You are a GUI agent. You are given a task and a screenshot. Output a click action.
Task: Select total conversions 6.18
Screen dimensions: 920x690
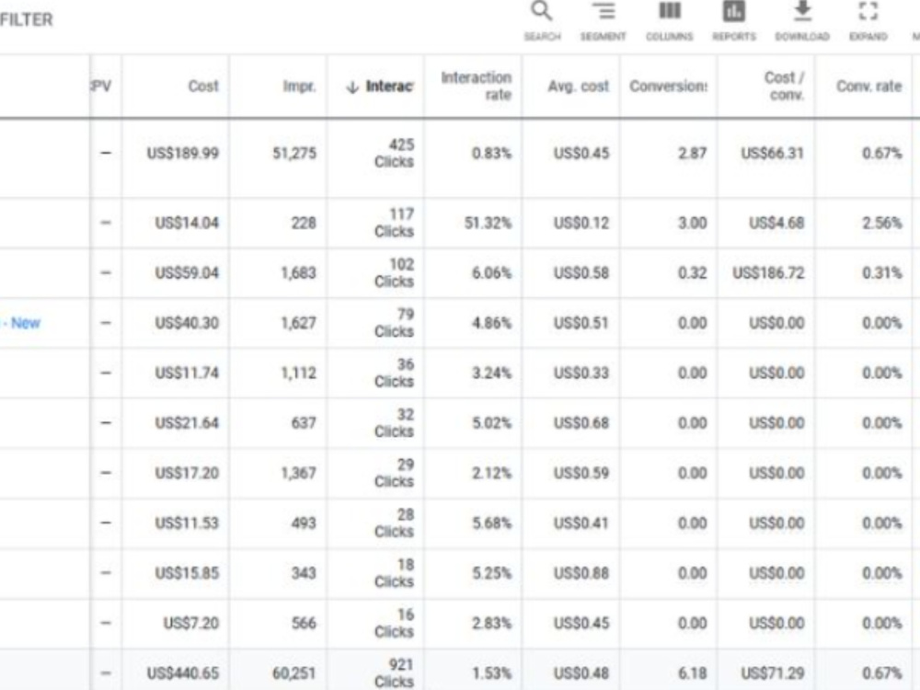point(693,673)
